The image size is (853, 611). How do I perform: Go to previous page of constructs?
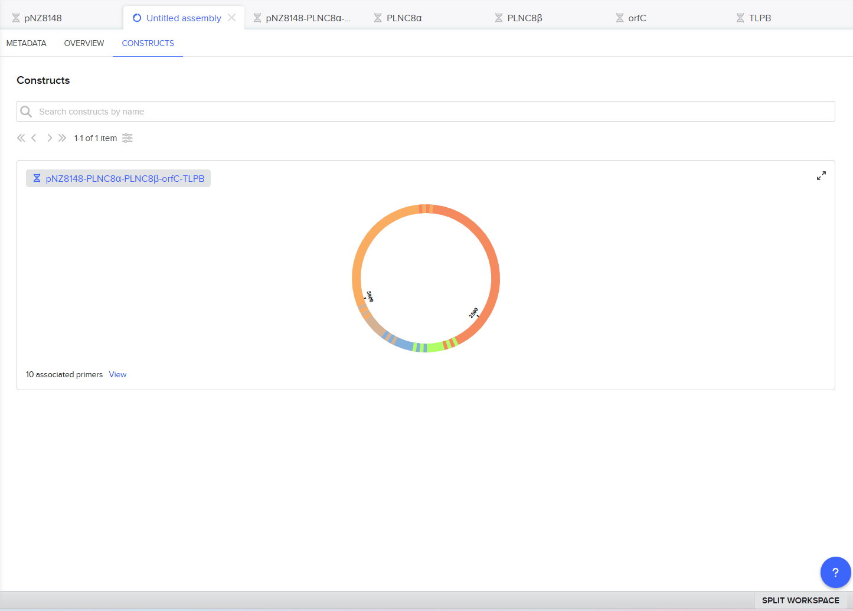click(x=34, y=138)
